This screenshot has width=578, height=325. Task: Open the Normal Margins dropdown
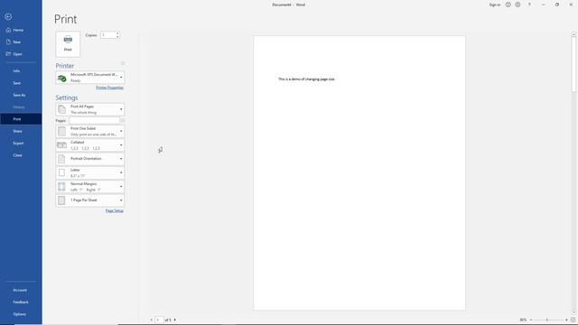click(90, 187)
